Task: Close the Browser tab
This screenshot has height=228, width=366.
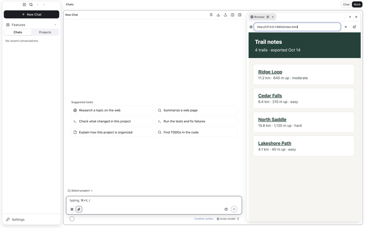Action: click(x=272, y=17)
